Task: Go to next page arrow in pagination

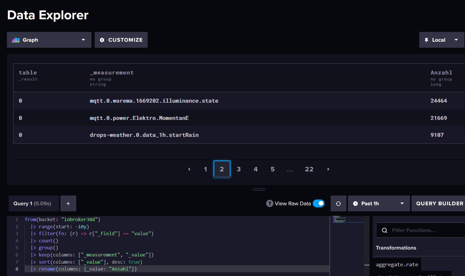Action: (328, 169)
